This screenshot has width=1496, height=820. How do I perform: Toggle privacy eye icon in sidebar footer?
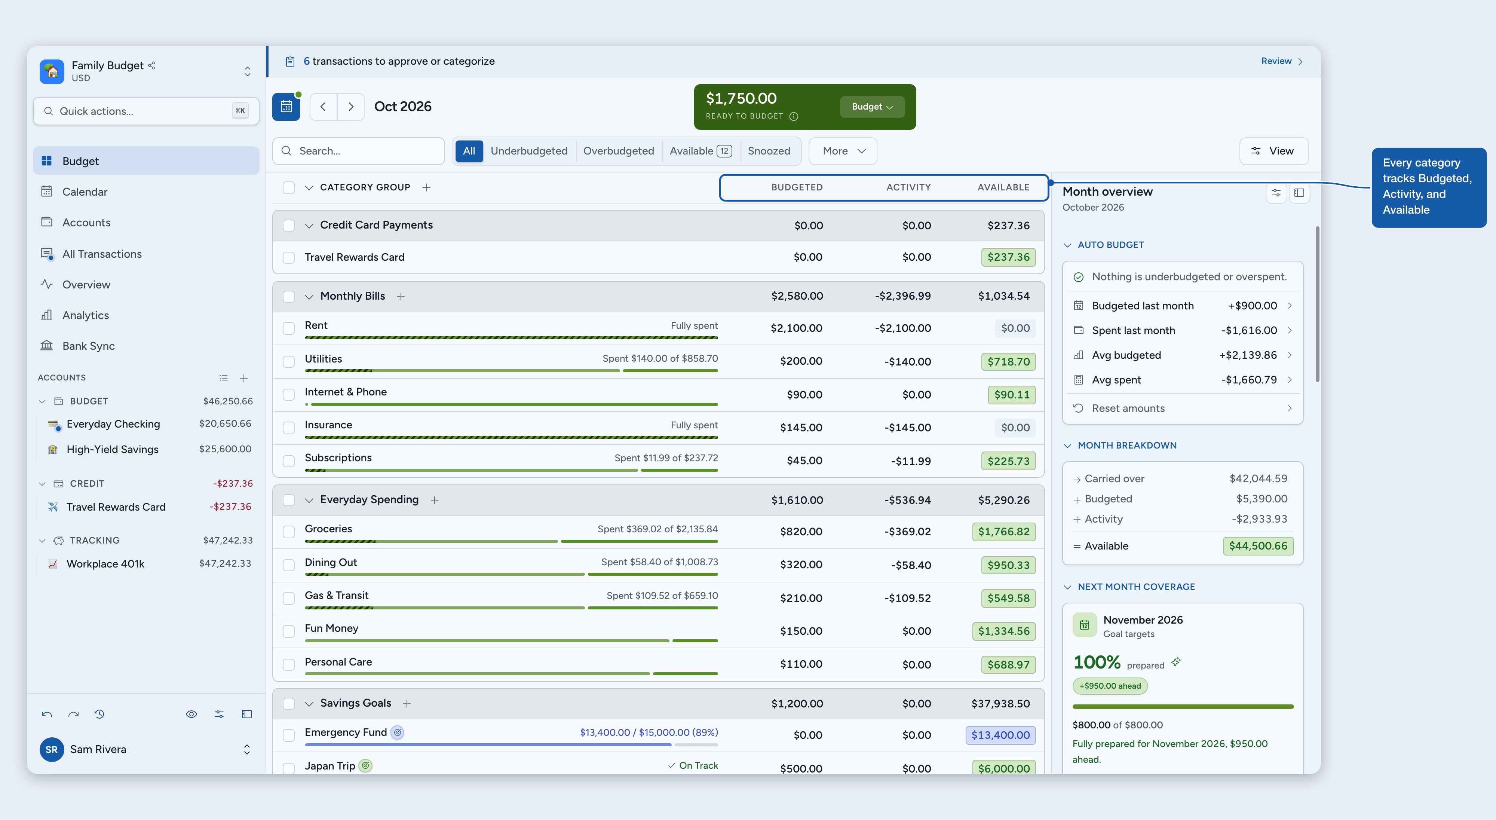click(191, 714)
